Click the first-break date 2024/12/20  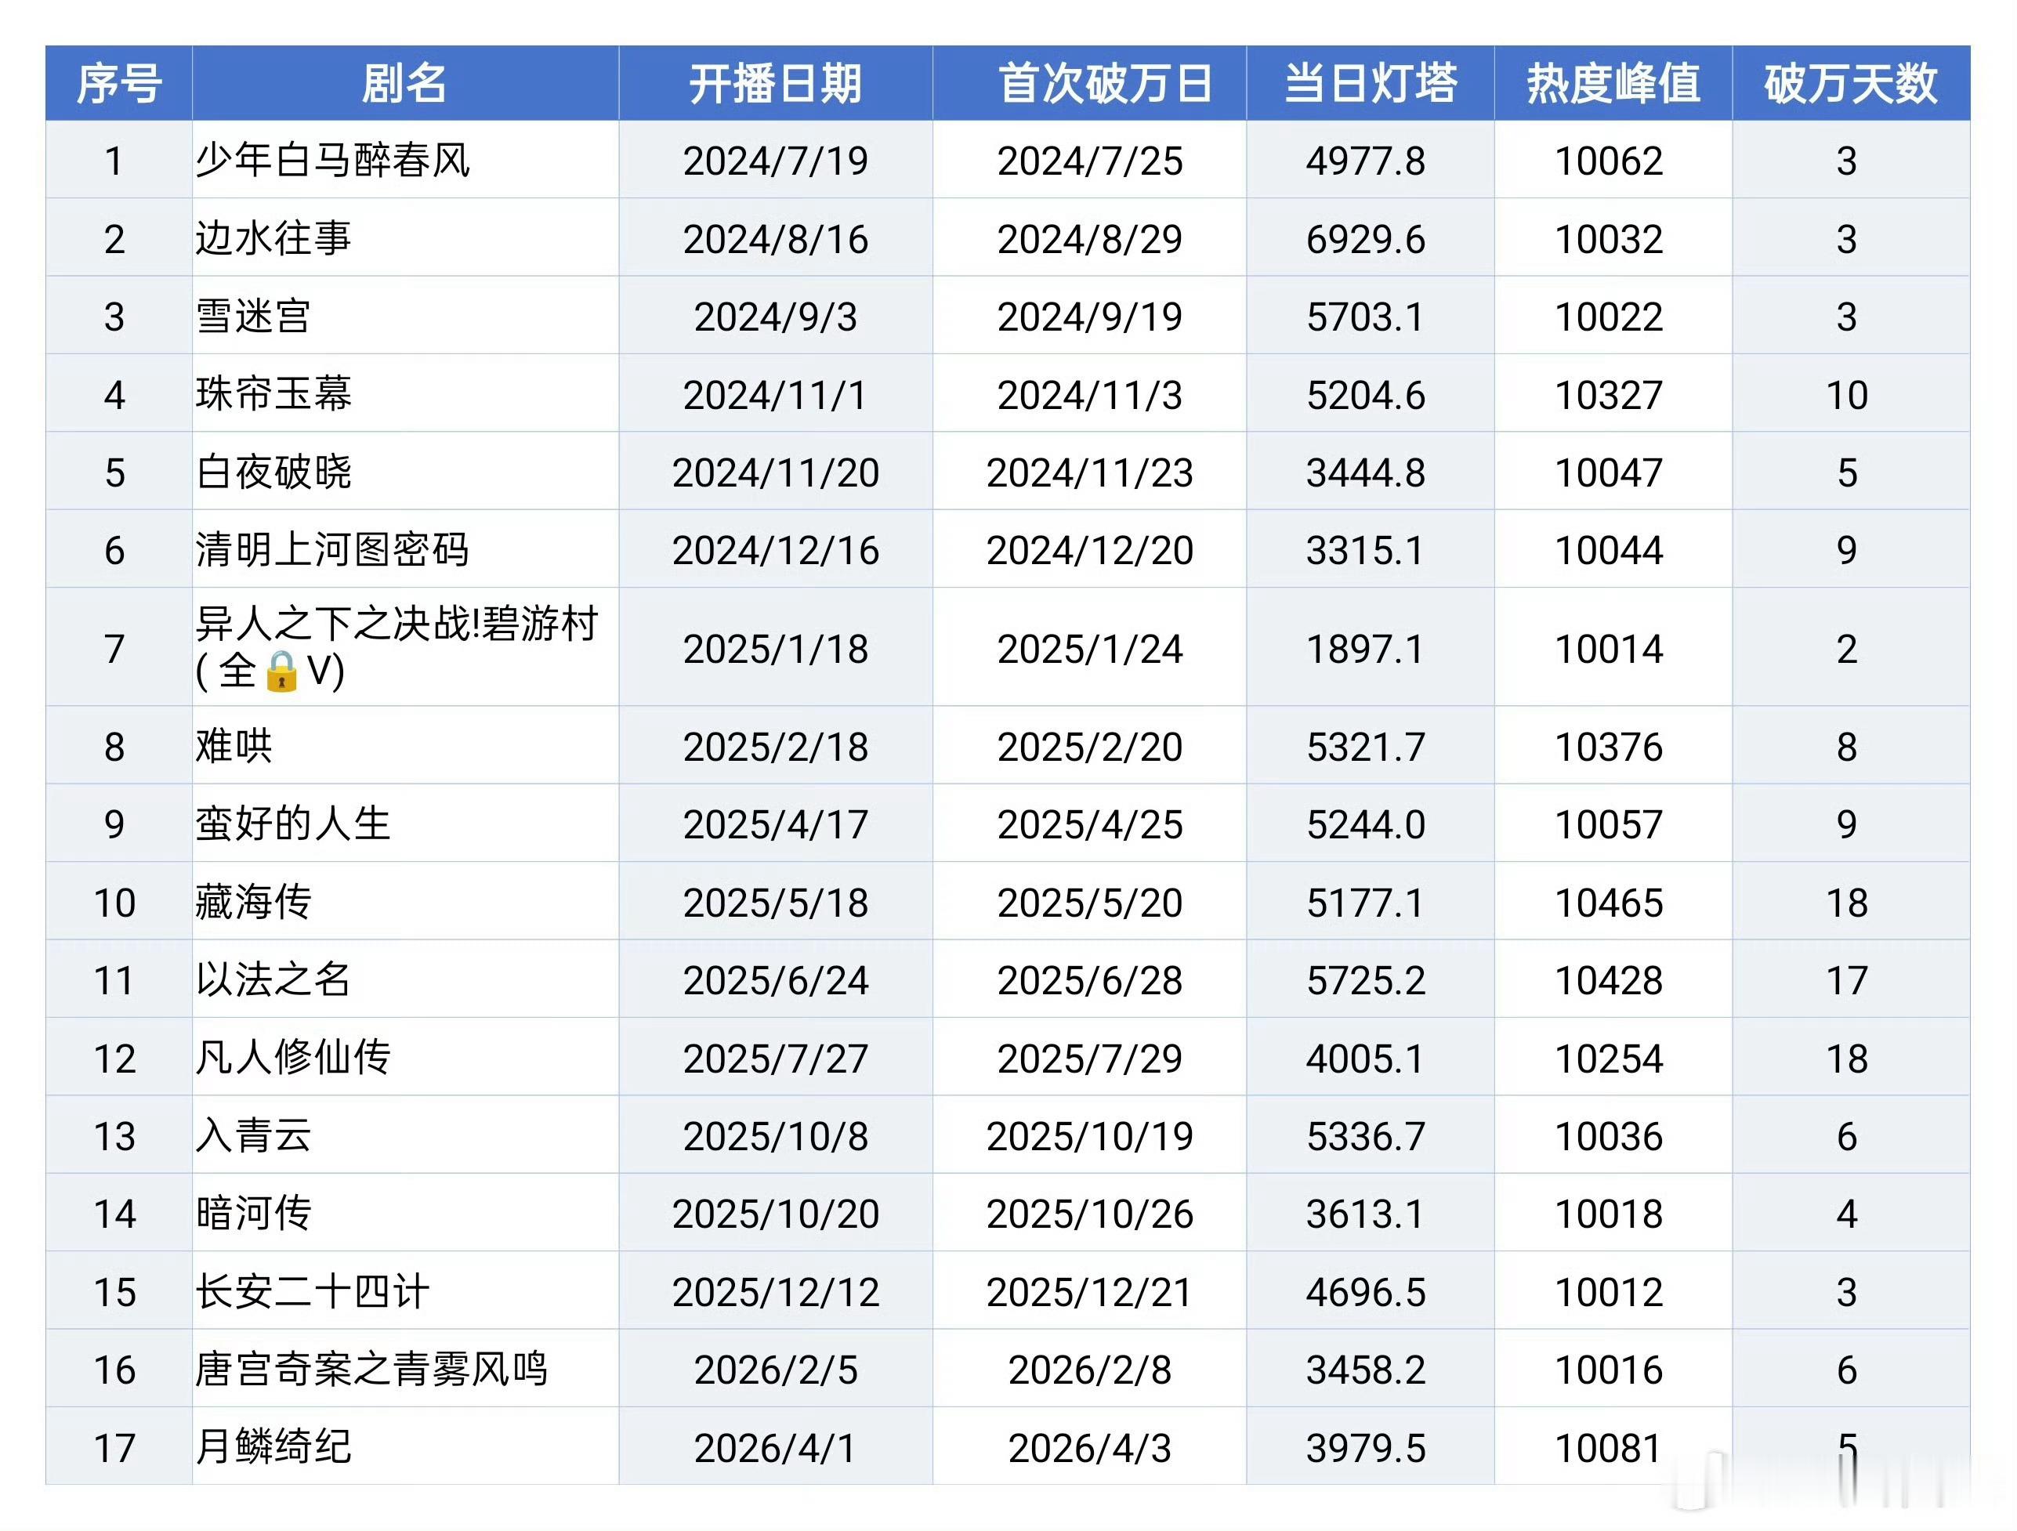[1090, 551]
